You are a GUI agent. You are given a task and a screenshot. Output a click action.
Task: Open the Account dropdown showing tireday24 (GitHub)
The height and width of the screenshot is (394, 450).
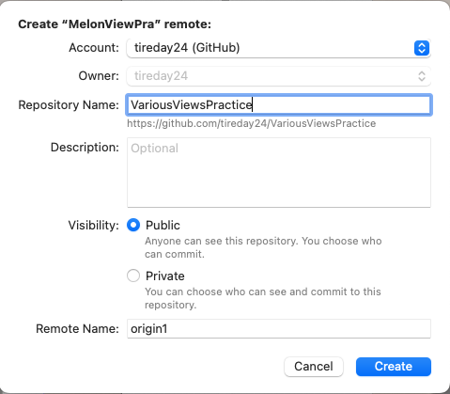pos(278,48)
